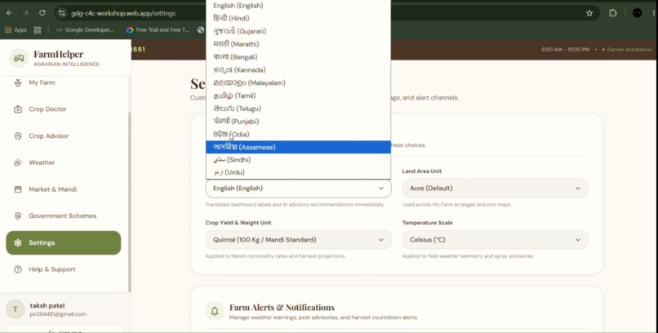This screenshot has height=333, width=658.
Task: Click the My Farm plant icon
Action: click(x=18, y=82)
